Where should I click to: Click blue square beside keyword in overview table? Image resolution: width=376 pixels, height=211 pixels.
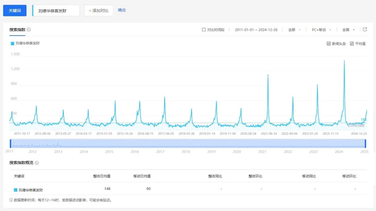tap(16, 190)
